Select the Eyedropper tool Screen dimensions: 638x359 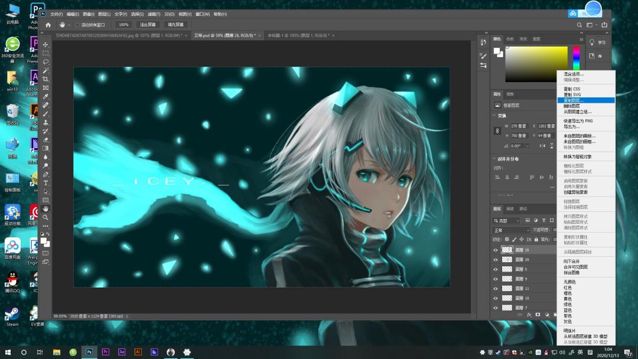(x=45, y=96)
